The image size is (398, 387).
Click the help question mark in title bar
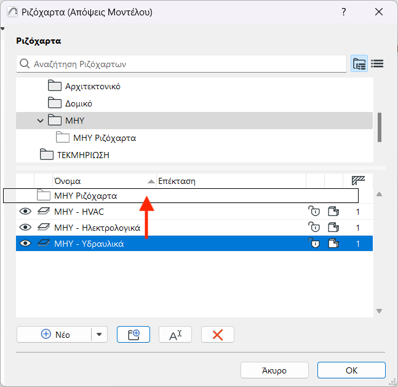point(343,12)
